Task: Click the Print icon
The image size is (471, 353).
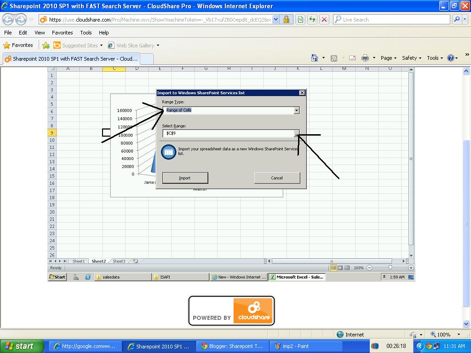Action: (x=365, y=58)
